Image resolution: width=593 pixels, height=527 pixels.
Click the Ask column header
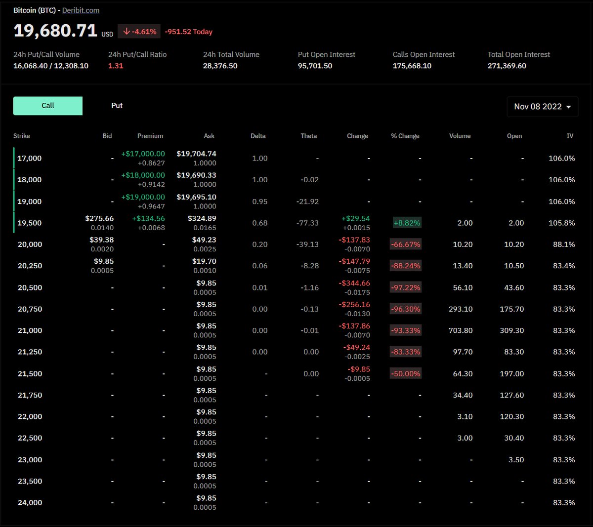coord(209,136)
